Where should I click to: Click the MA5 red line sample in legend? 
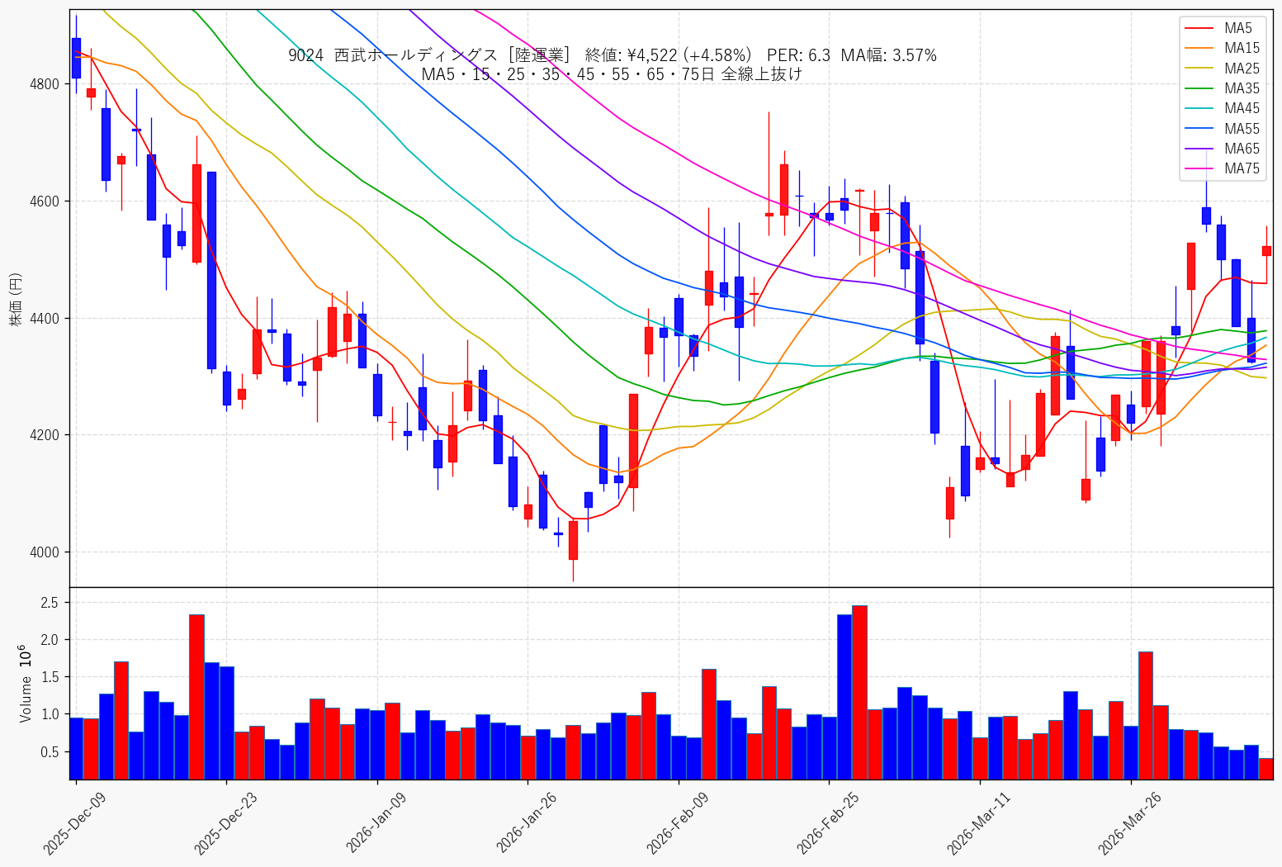tap(1200, 29)
